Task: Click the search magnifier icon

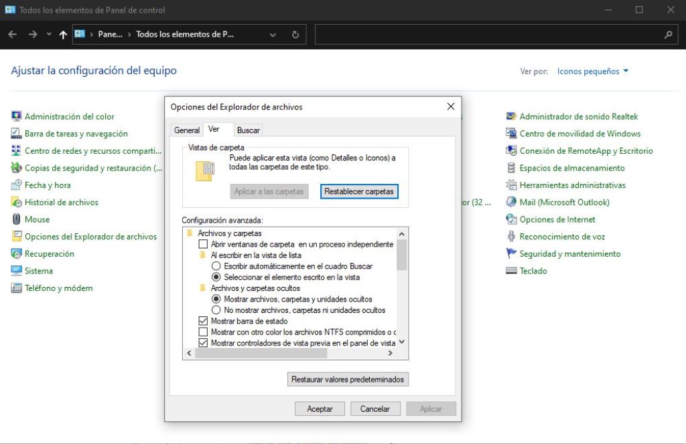Action: [668, 35]
